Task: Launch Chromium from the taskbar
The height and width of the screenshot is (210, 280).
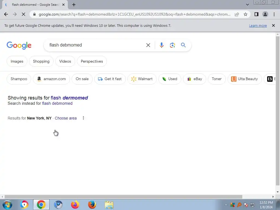Action: pyautogui.click(x=58, y=205)
